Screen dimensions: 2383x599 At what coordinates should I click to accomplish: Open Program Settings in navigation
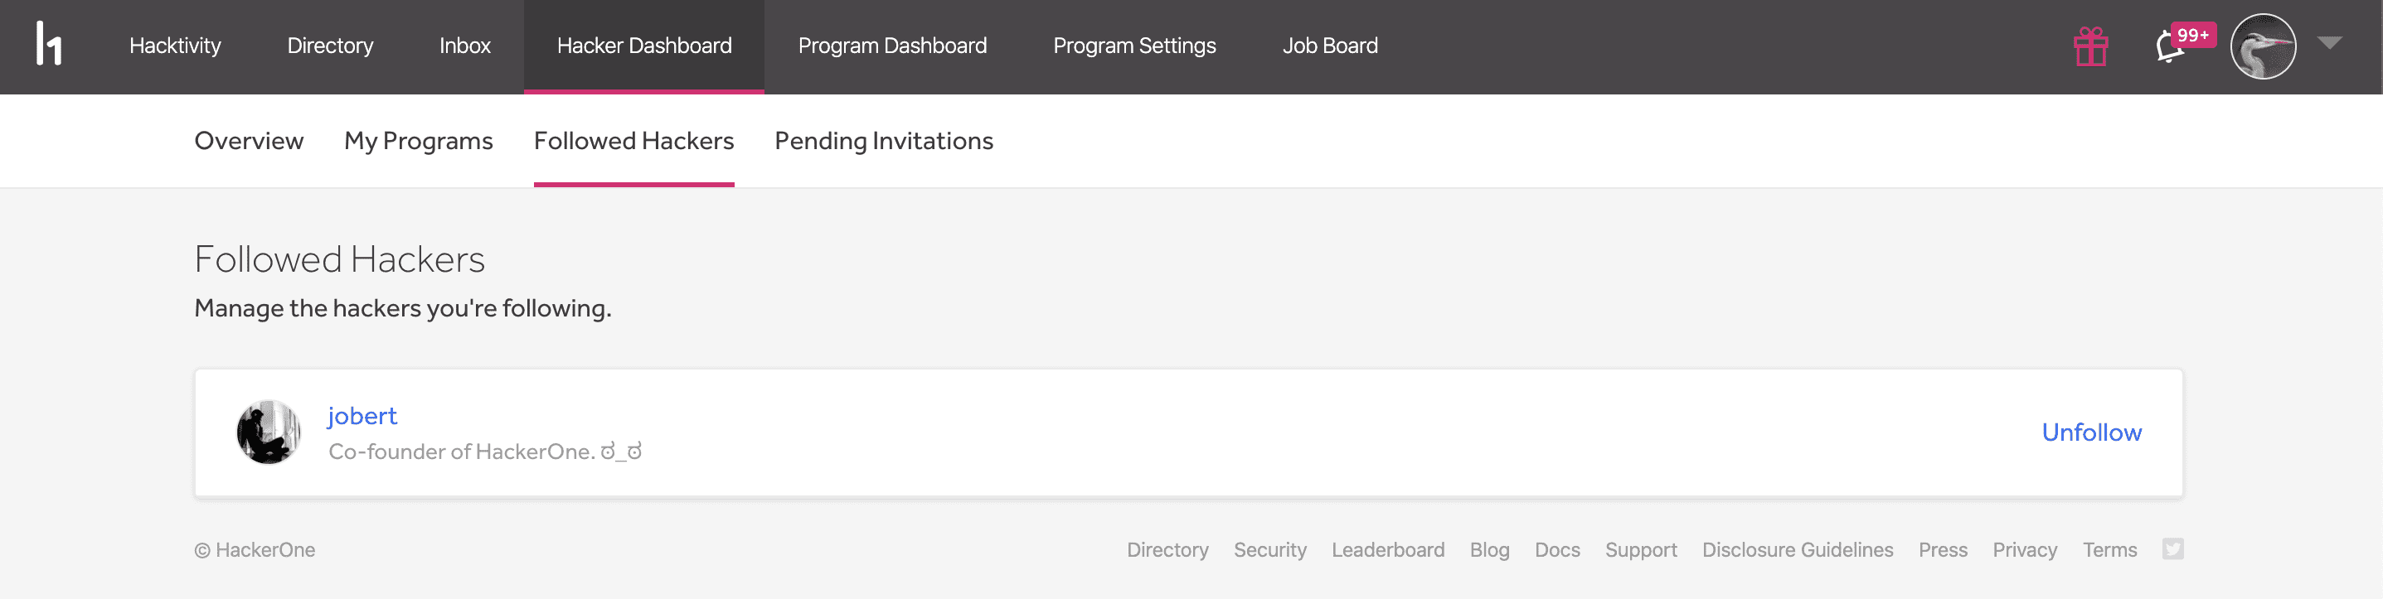pyautogui.click(x=1134, y=46)
